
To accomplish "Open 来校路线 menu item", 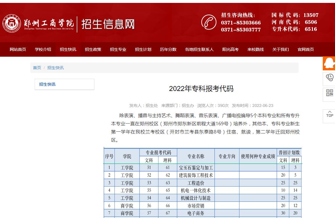I will 255,49.
